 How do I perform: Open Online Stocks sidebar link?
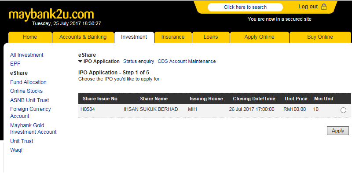coord(26,91)
